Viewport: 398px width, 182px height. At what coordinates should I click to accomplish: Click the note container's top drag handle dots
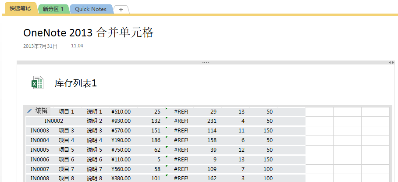click(x=206, y=62)
